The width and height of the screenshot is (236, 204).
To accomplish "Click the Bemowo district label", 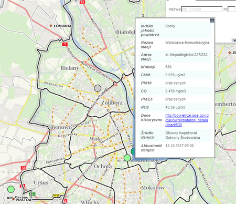I will (x=61, y=127).
